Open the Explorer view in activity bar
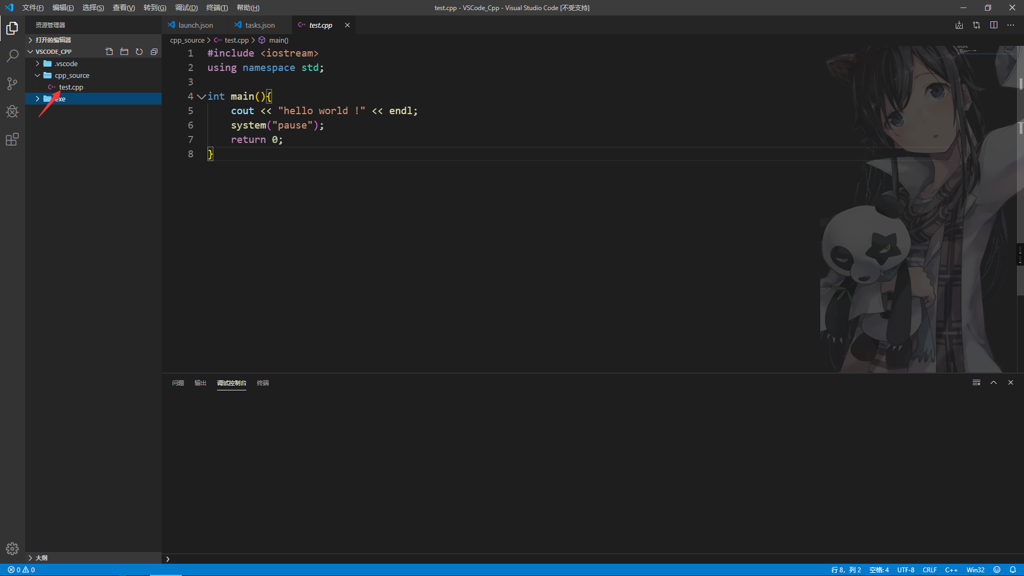Image resolution: width=1024 pixels, height=576 pixels. coord(12,28)
